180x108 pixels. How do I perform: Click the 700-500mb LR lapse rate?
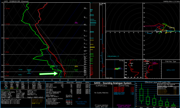pos(10,103)
